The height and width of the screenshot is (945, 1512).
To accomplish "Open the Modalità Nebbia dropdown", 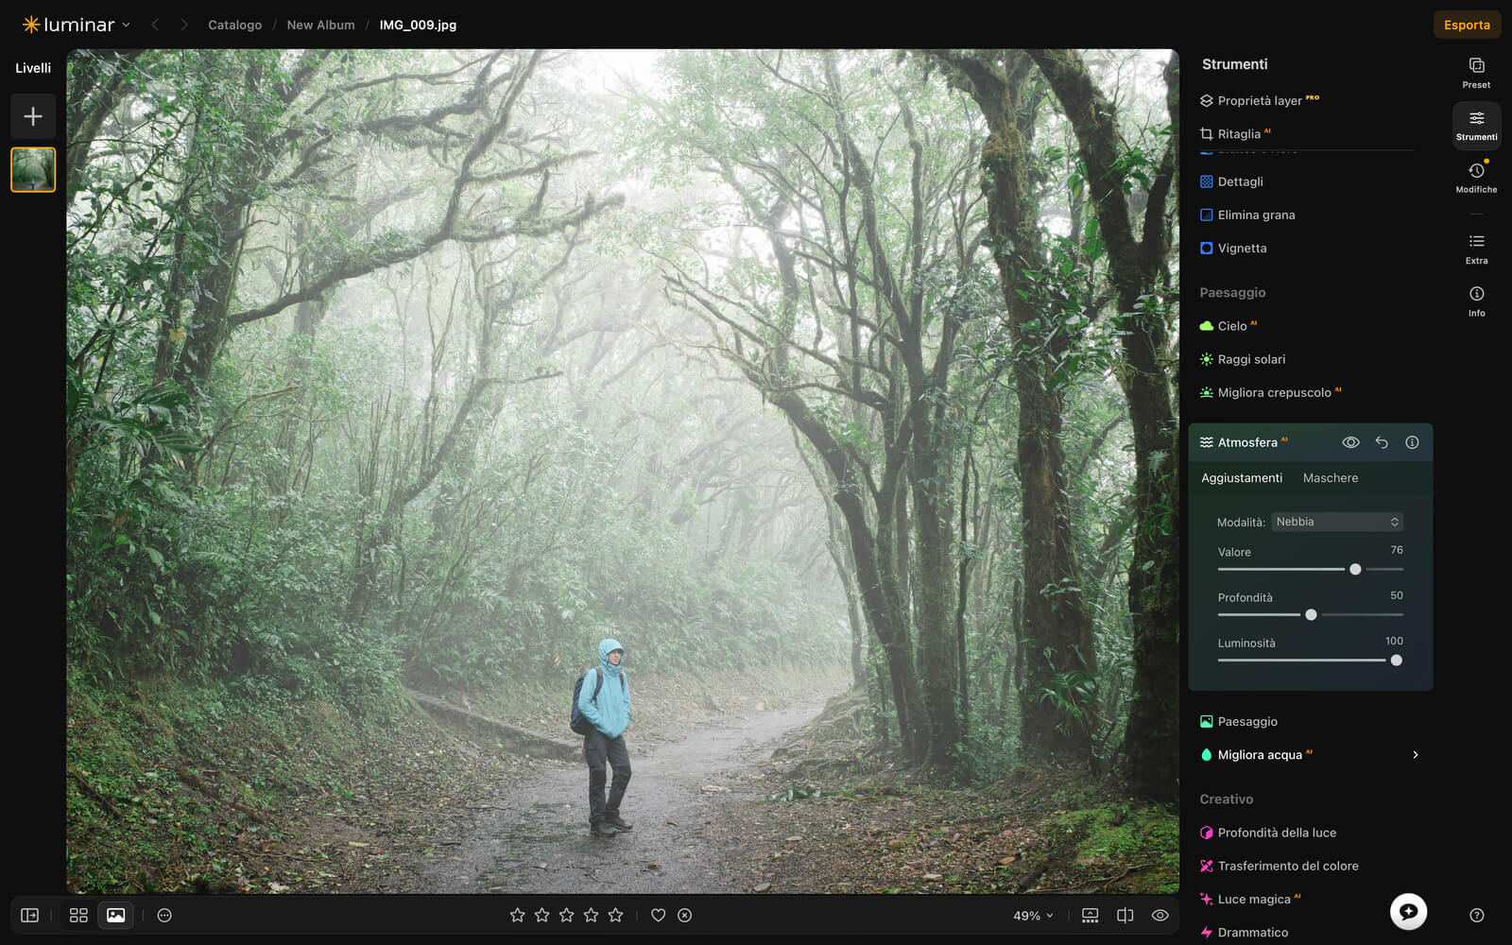I will tap(1336, 522).
